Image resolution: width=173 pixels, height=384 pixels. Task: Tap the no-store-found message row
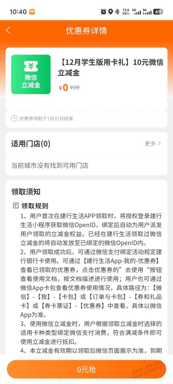point(86,166)
